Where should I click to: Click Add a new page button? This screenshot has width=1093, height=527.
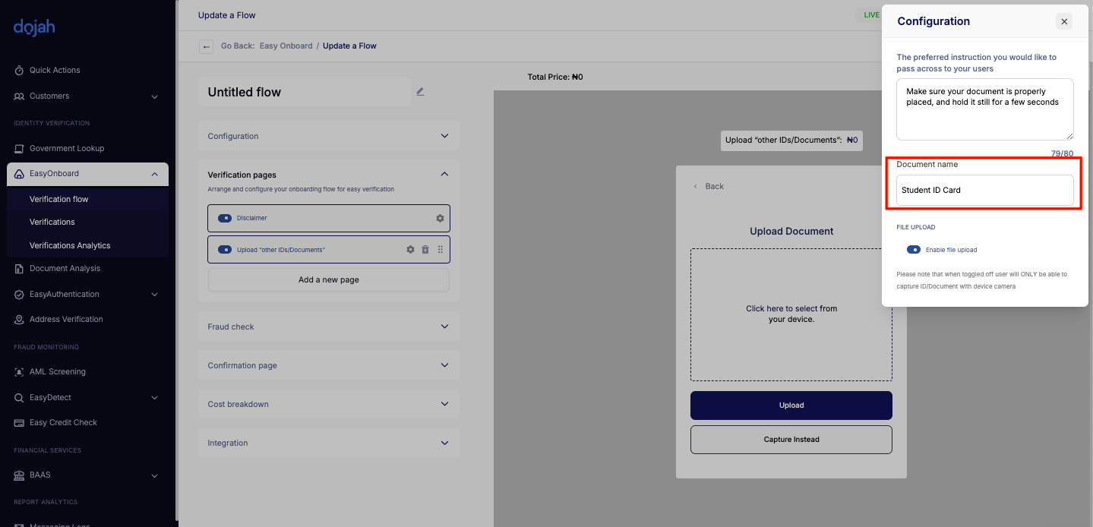point(328,280)
